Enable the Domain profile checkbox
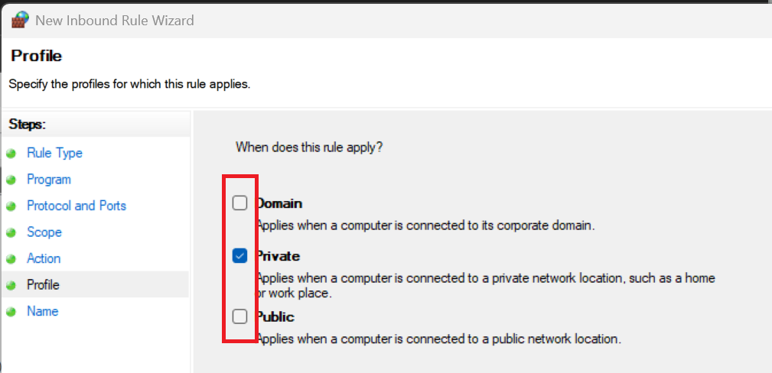 [240, 203]
